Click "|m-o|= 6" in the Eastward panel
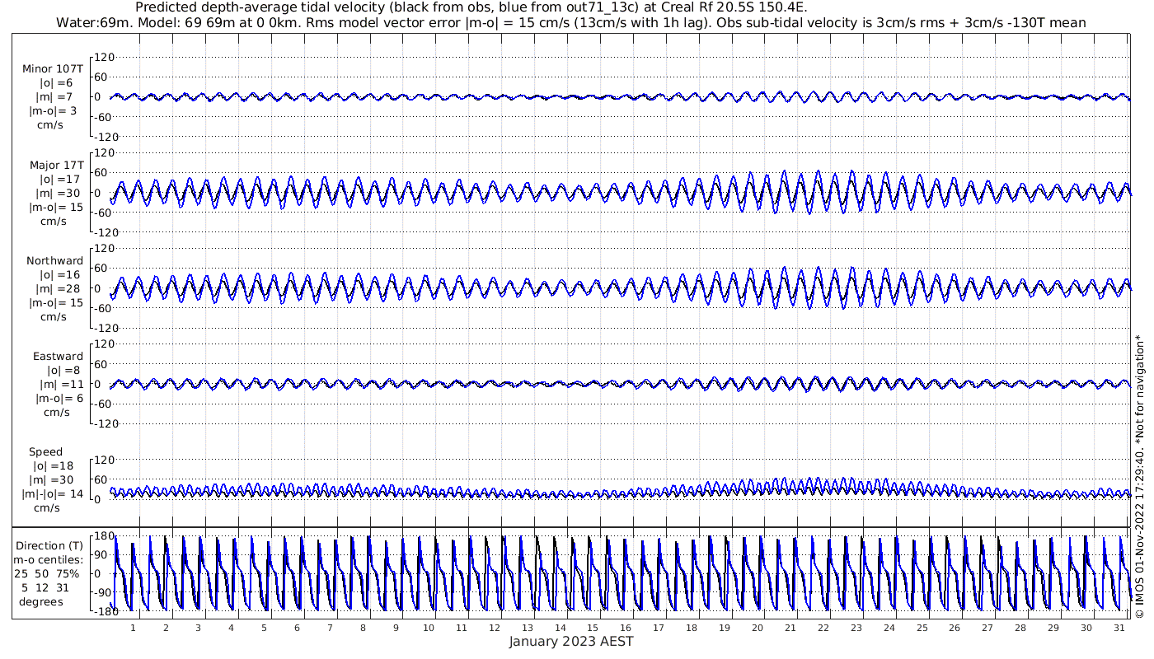The width and height of the screenshot is (1154, 659). [x=59, y=399]
